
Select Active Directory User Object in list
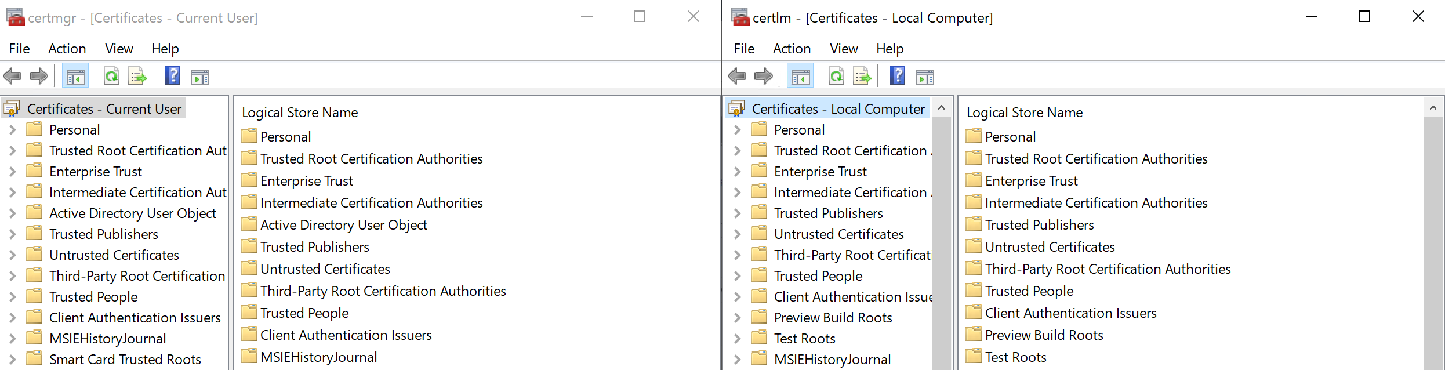(343, 225)
